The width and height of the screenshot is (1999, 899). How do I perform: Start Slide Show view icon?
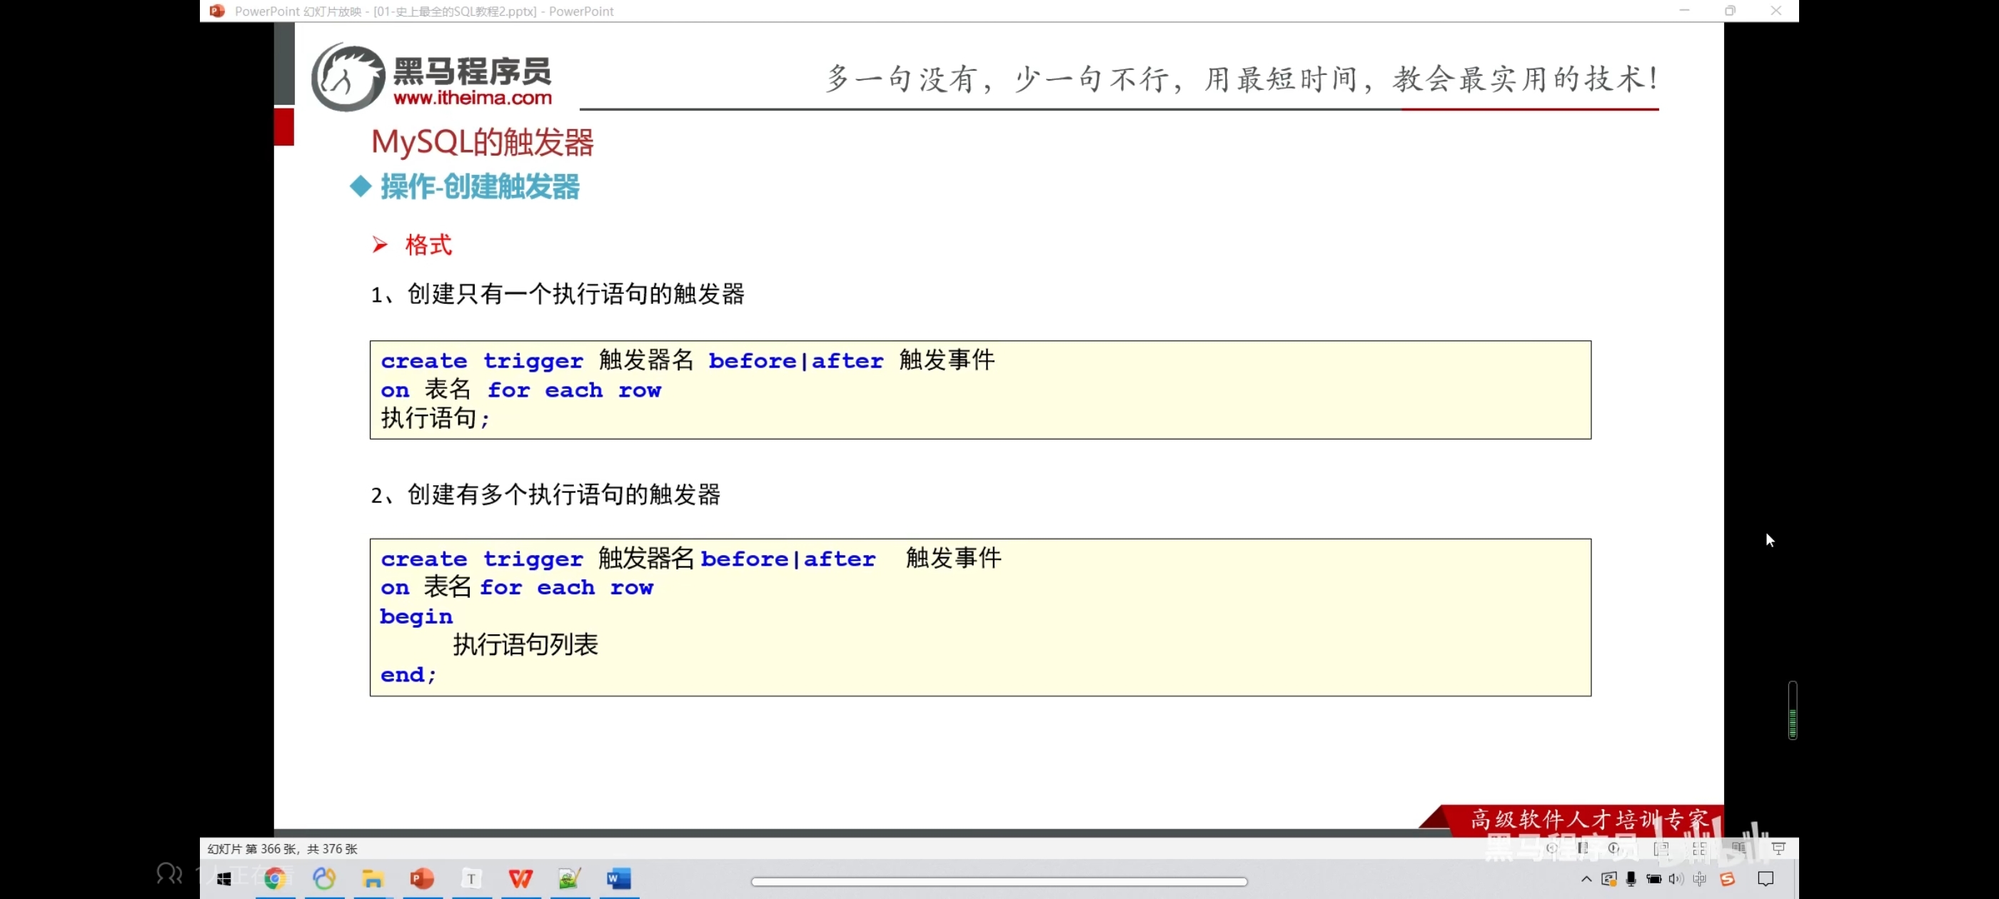click(x=1778, y=848)
